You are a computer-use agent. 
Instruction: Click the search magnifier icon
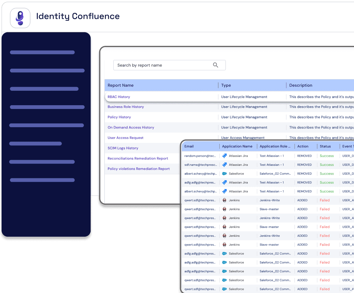coord(215,65)
